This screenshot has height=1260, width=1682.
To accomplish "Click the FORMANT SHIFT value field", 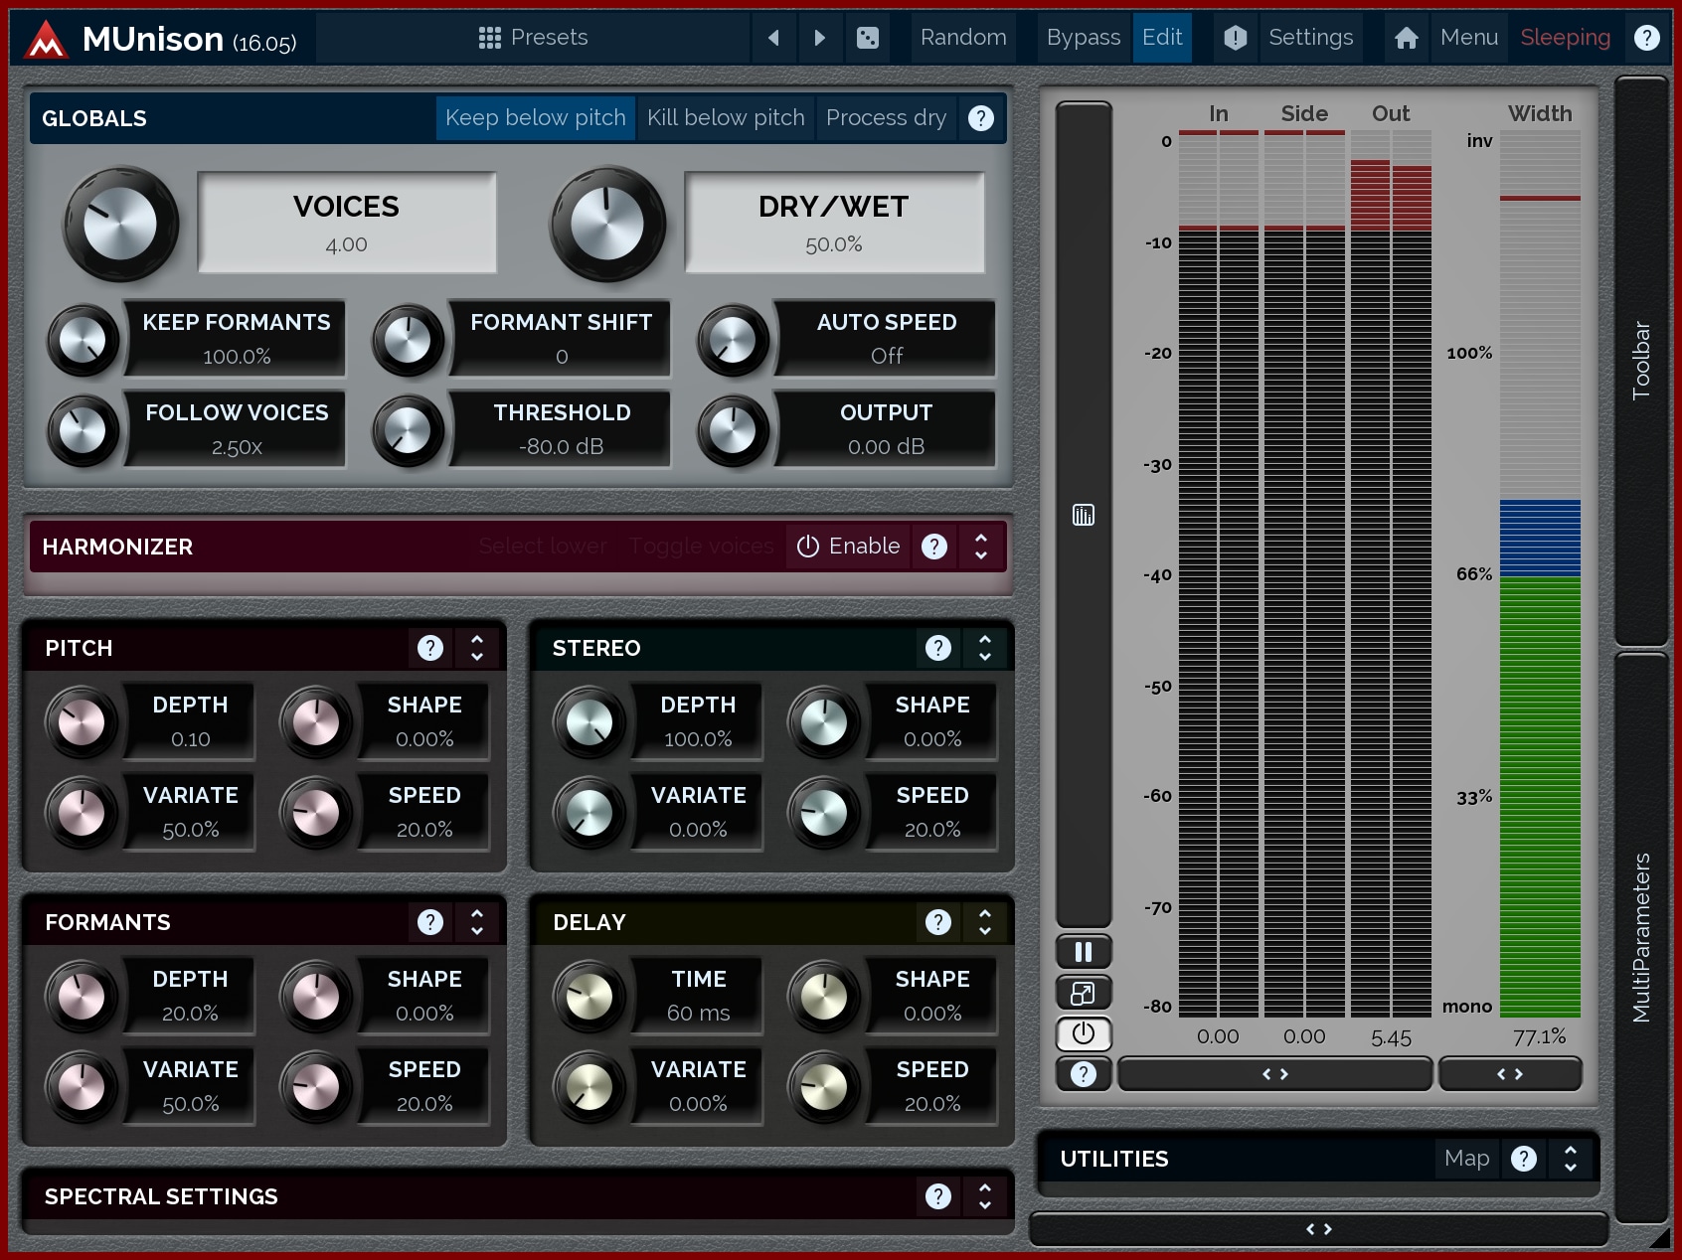I will (x=562, y=339).
